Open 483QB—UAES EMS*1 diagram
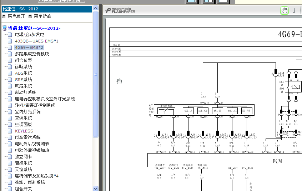Screen dimensions: 302x191 point(37,41)
